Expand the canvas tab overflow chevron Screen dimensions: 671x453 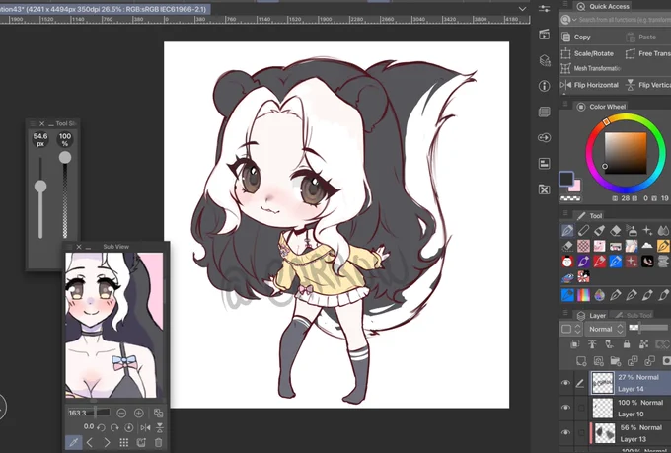point(522,9)
